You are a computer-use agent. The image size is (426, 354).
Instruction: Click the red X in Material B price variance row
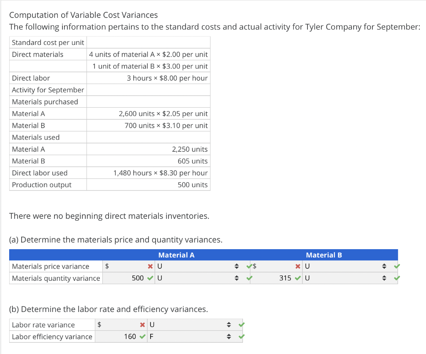click(x=297, y=266)
